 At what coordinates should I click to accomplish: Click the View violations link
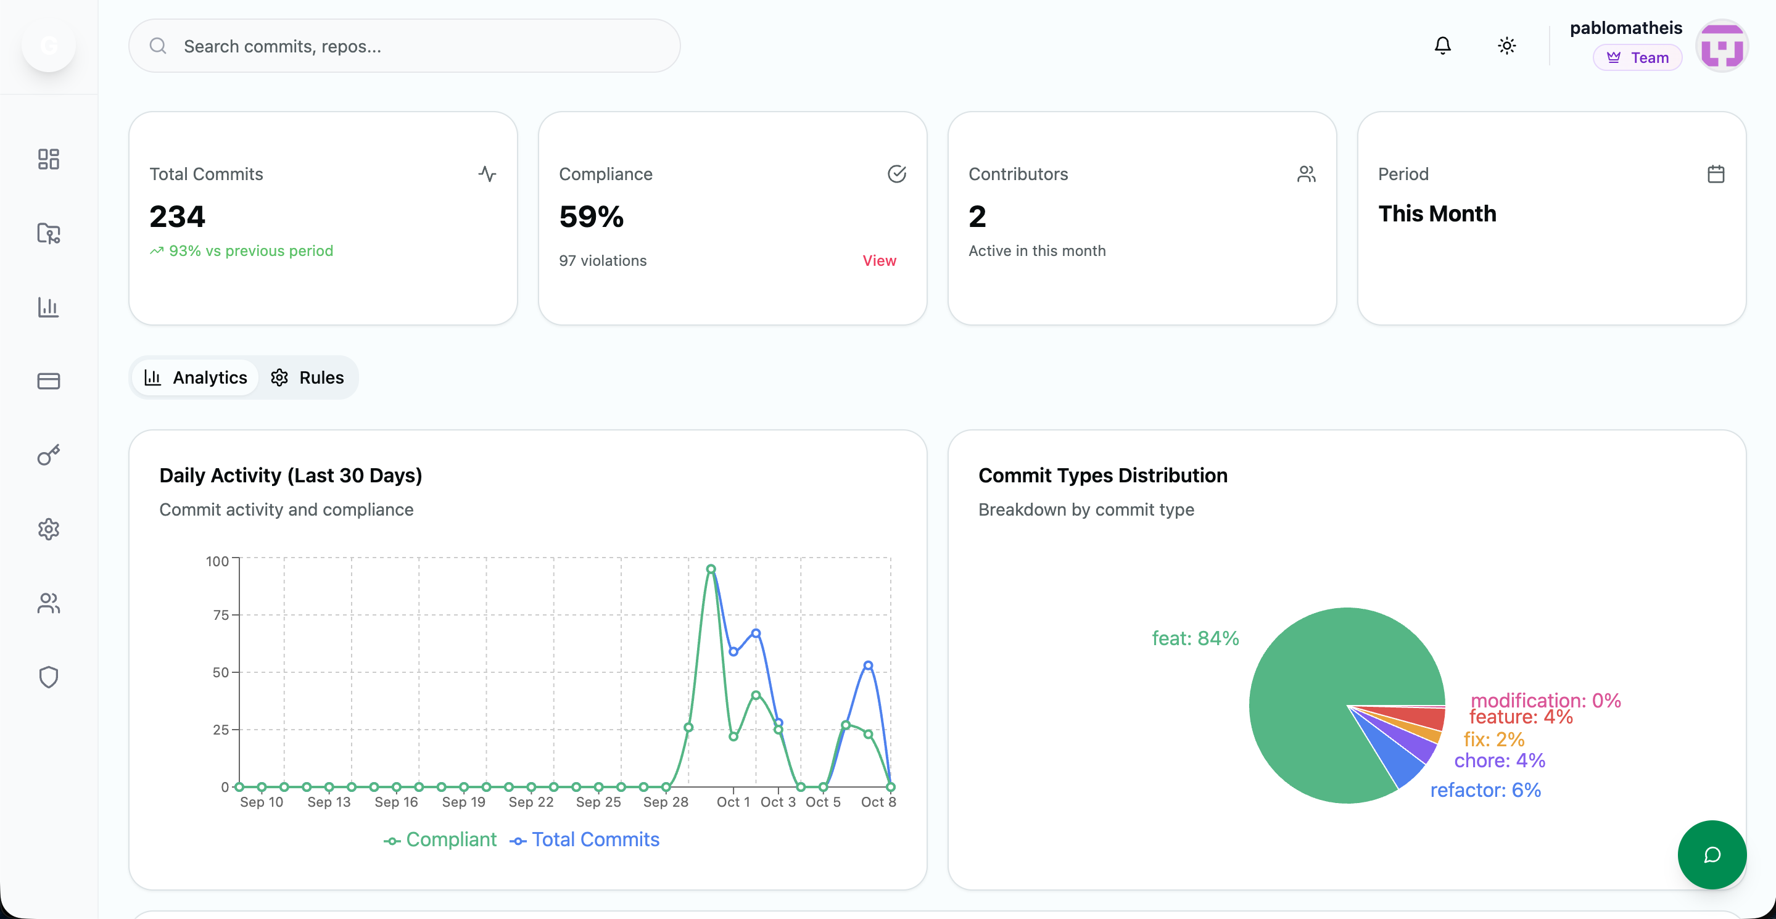click(x=879, y=261)
